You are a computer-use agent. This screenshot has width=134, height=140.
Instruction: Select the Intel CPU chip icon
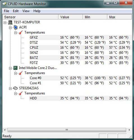[15, 68]
